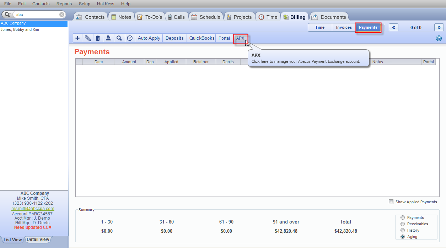
Task: Click the clock icon on the toolbar
Action: [129, 38]
